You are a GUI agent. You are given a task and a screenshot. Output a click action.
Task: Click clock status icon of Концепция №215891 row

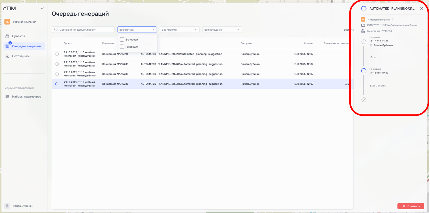[57, 54]
